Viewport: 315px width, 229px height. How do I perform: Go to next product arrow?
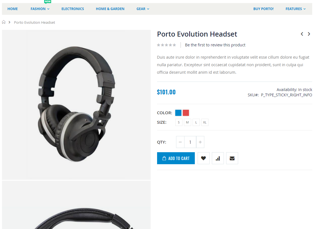309,34
